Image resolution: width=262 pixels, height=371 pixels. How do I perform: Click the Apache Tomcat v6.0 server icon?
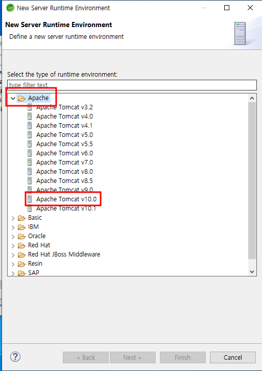coord(30,153)
